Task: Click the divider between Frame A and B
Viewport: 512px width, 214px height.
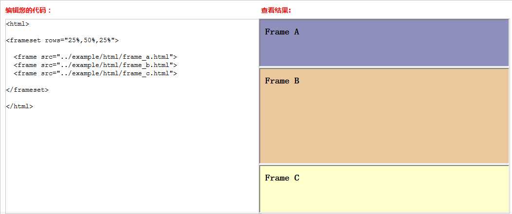Action: 384,67
